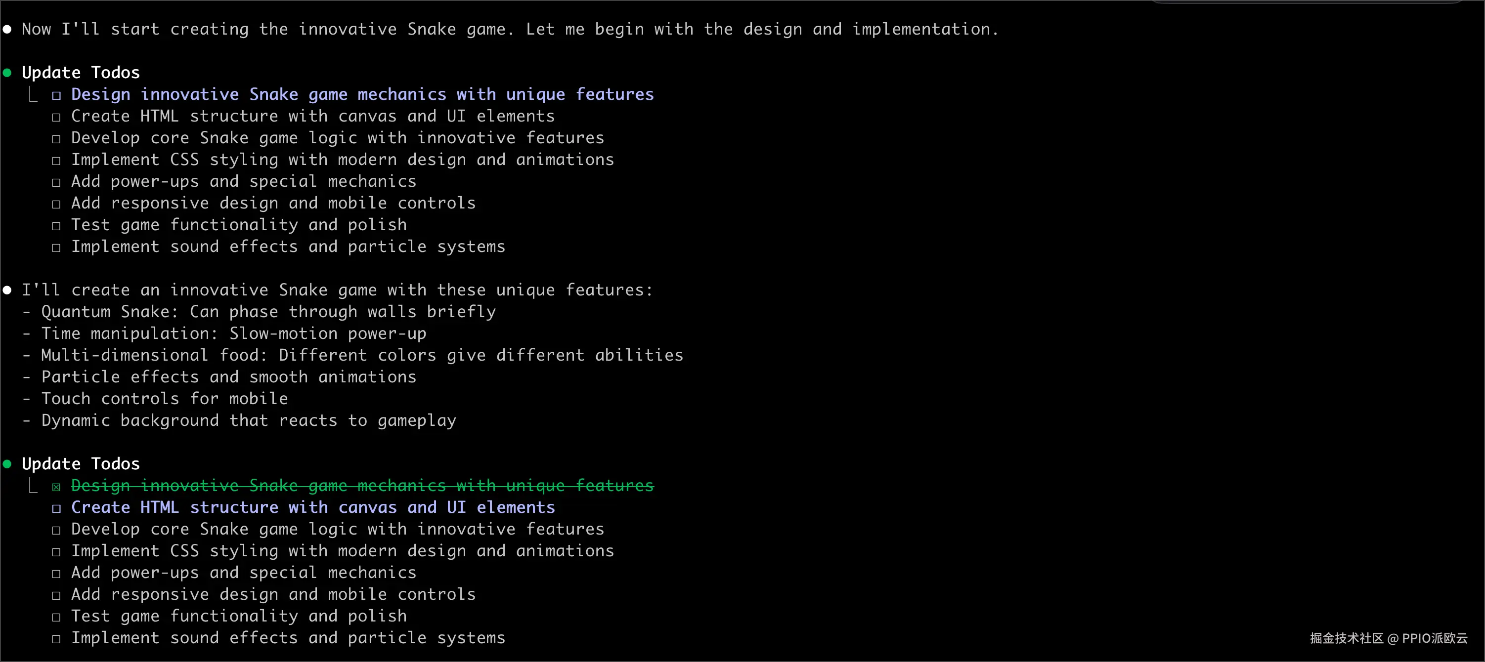Check first 'Design innovative Snake game mechanics' box
The height and width of the screenshot is (662, 1485).
pos(56,96)
